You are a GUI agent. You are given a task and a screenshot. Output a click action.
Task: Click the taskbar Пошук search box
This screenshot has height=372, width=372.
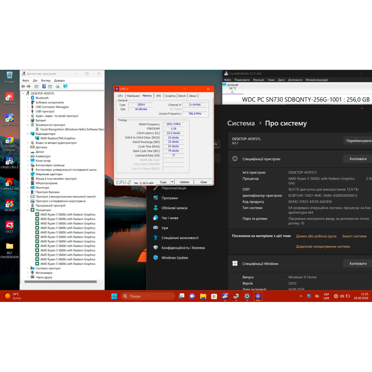pyautogui.click(x=148, y=296)
